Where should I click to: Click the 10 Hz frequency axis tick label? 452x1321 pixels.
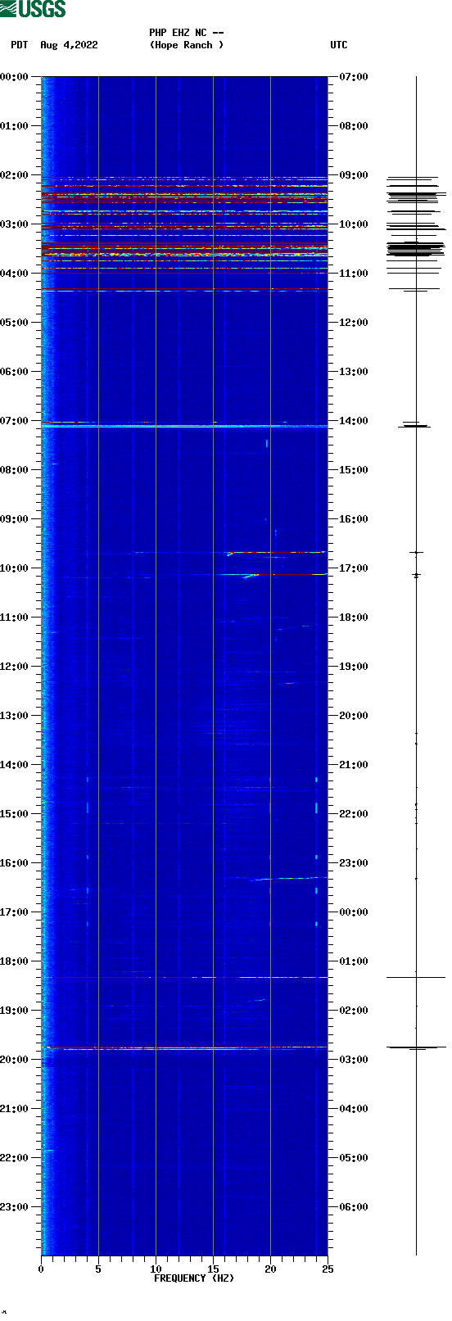pyautogui.click(x=156, y=1269)
